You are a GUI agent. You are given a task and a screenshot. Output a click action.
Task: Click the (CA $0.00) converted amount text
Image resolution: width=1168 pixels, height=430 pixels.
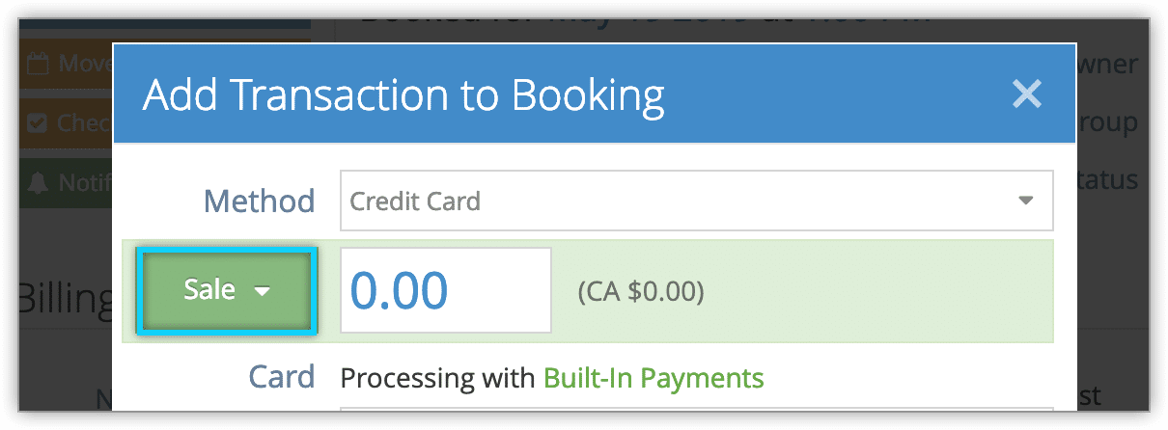[641, 291]
